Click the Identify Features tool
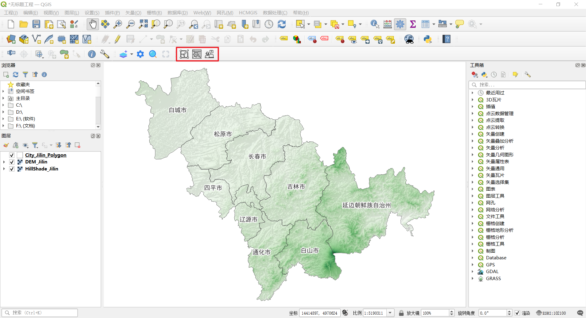The image size is (586, 318). pos(374,24)
